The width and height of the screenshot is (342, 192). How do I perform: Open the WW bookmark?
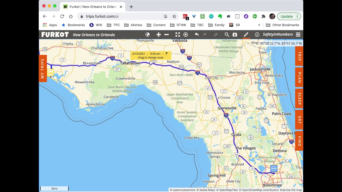[x=96, y=25]
